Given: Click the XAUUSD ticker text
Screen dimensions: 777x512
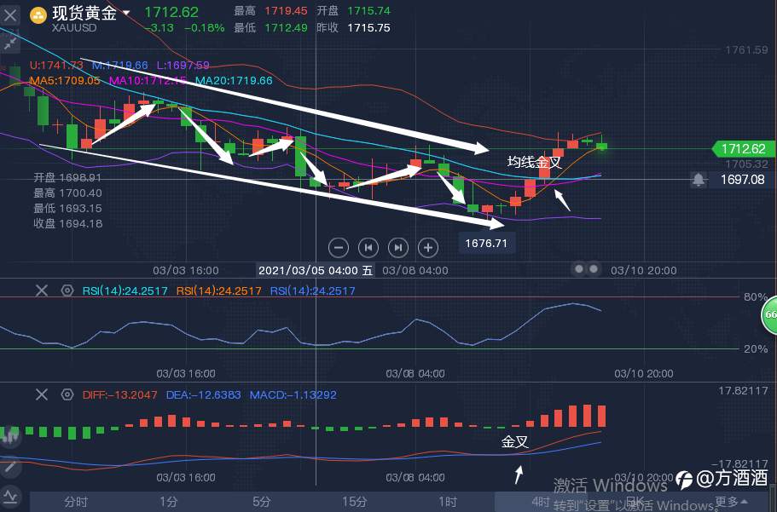Looking at the screenshot, I should [74, 28].
